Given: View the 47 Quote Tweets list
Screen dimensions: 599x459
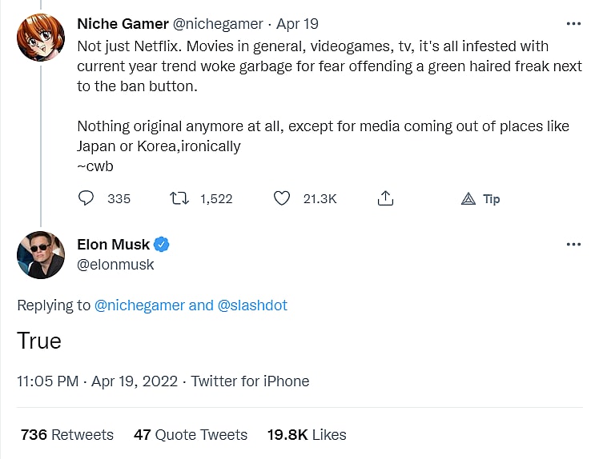Looking at the screenshot, I should point(191,435).
